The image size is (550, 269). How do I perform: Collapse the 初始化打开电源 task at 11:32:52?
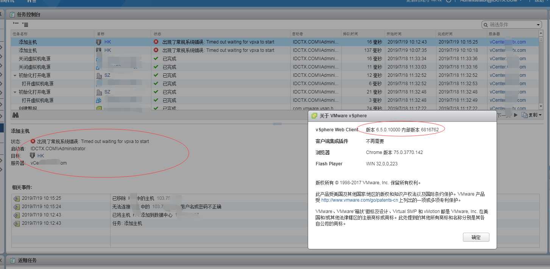15,75
